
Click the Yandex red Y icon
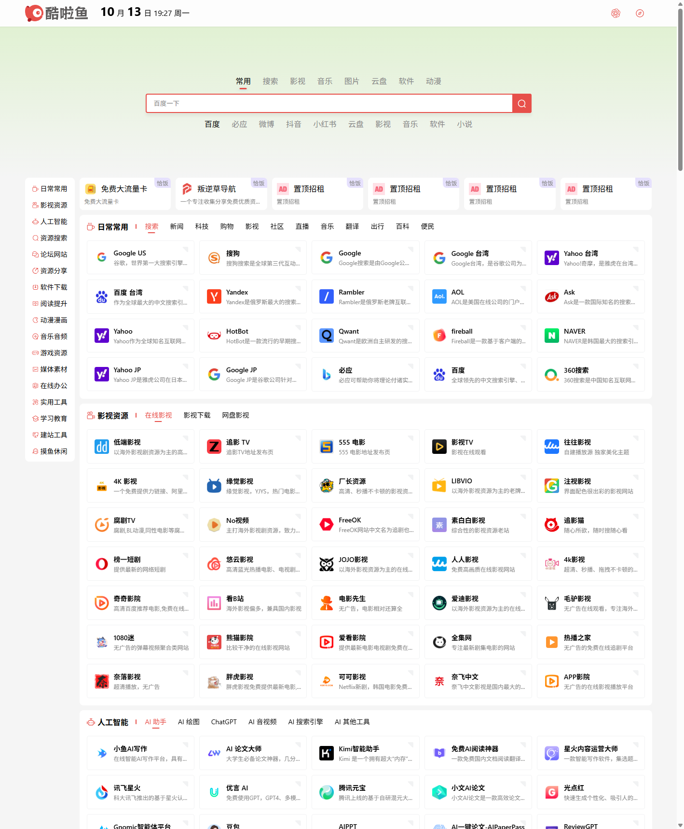pyautogui.click(x=214, y=296)
